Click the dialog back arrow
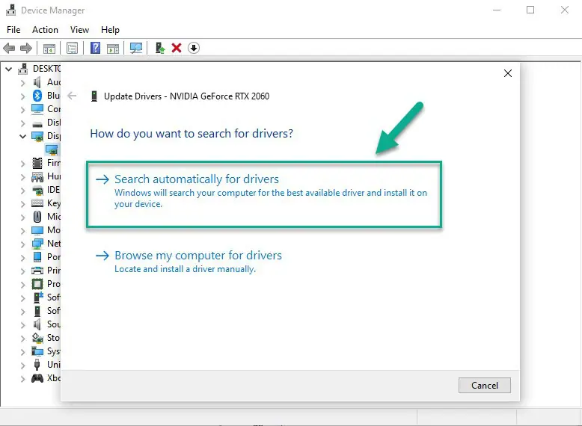This screenshot has width=582, height=426. [72, 96]
